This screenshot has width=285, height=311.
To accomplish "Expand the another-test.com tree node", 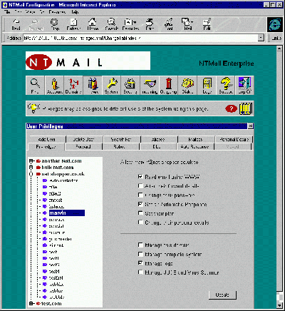I will (31, 161).
